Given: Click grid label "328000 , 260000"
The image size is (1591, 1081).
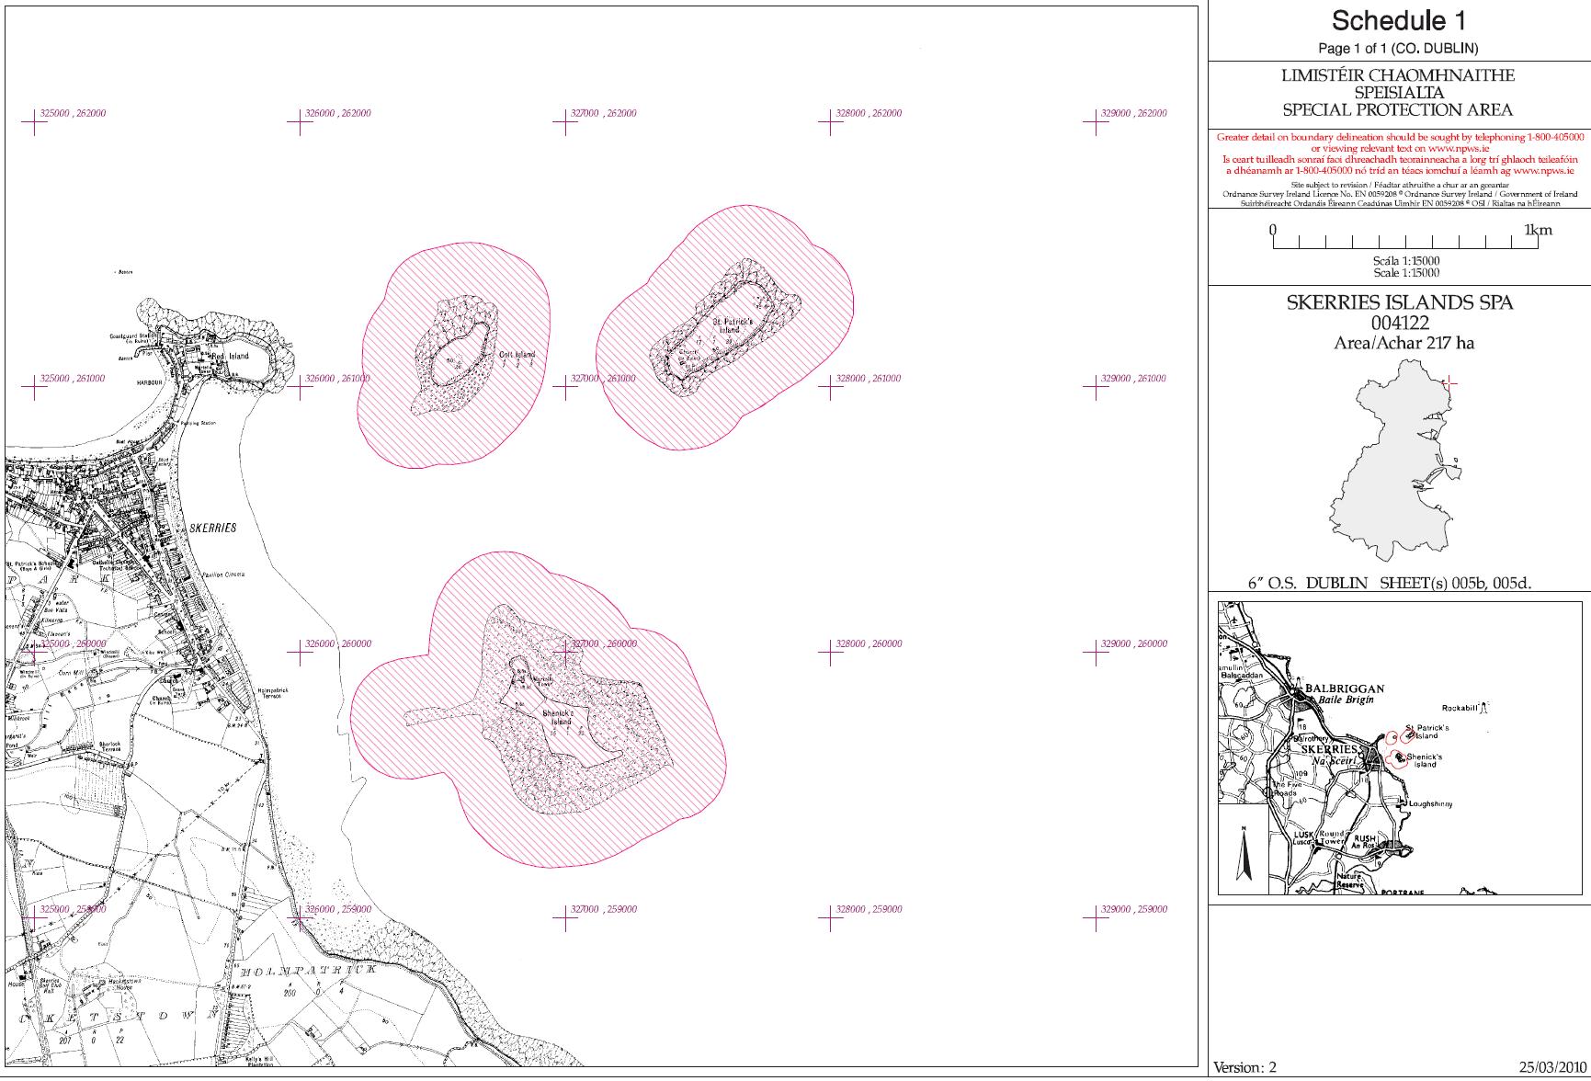Looking at the screenshot, I should [869, 644].
